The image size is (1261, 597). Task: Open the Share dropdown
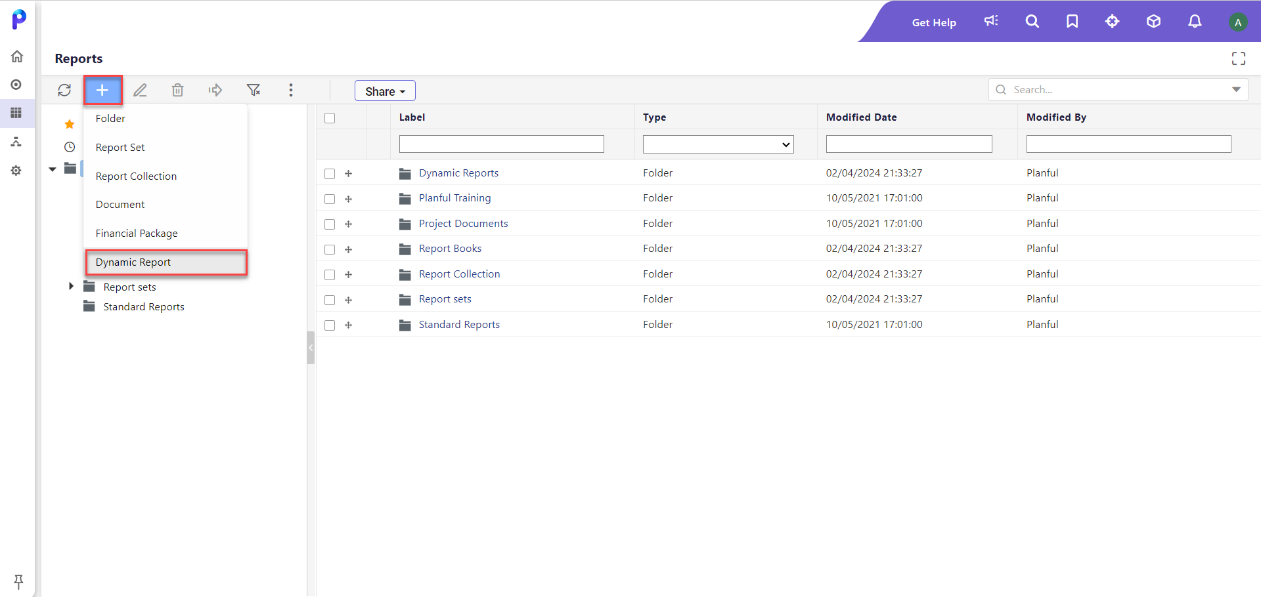tap(385, 91)
